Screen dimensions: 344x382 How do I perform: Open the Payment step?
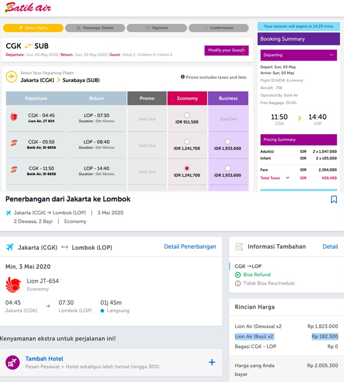157,28
